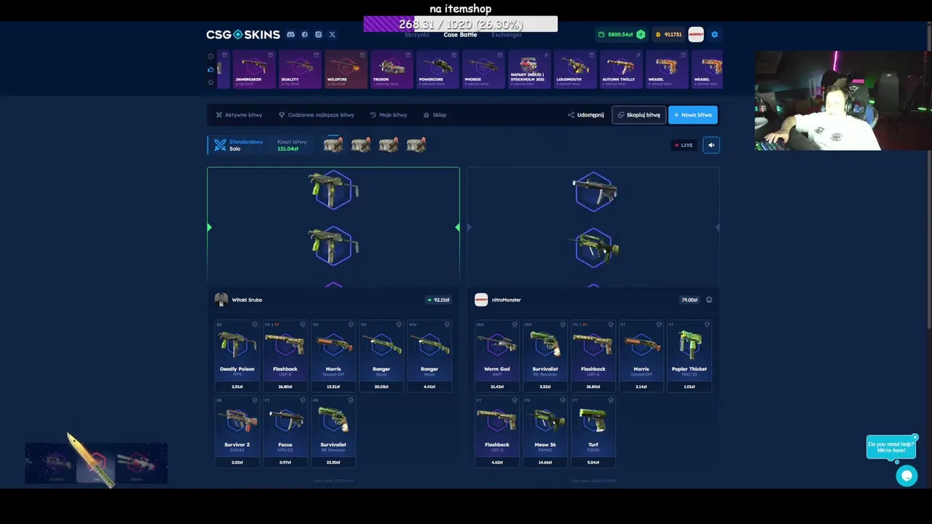Click shield icon on Focus card

303,400
